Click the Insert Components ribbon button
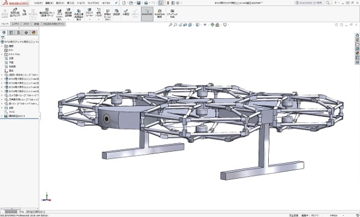 pyautogui.click(x=15, y=13)
